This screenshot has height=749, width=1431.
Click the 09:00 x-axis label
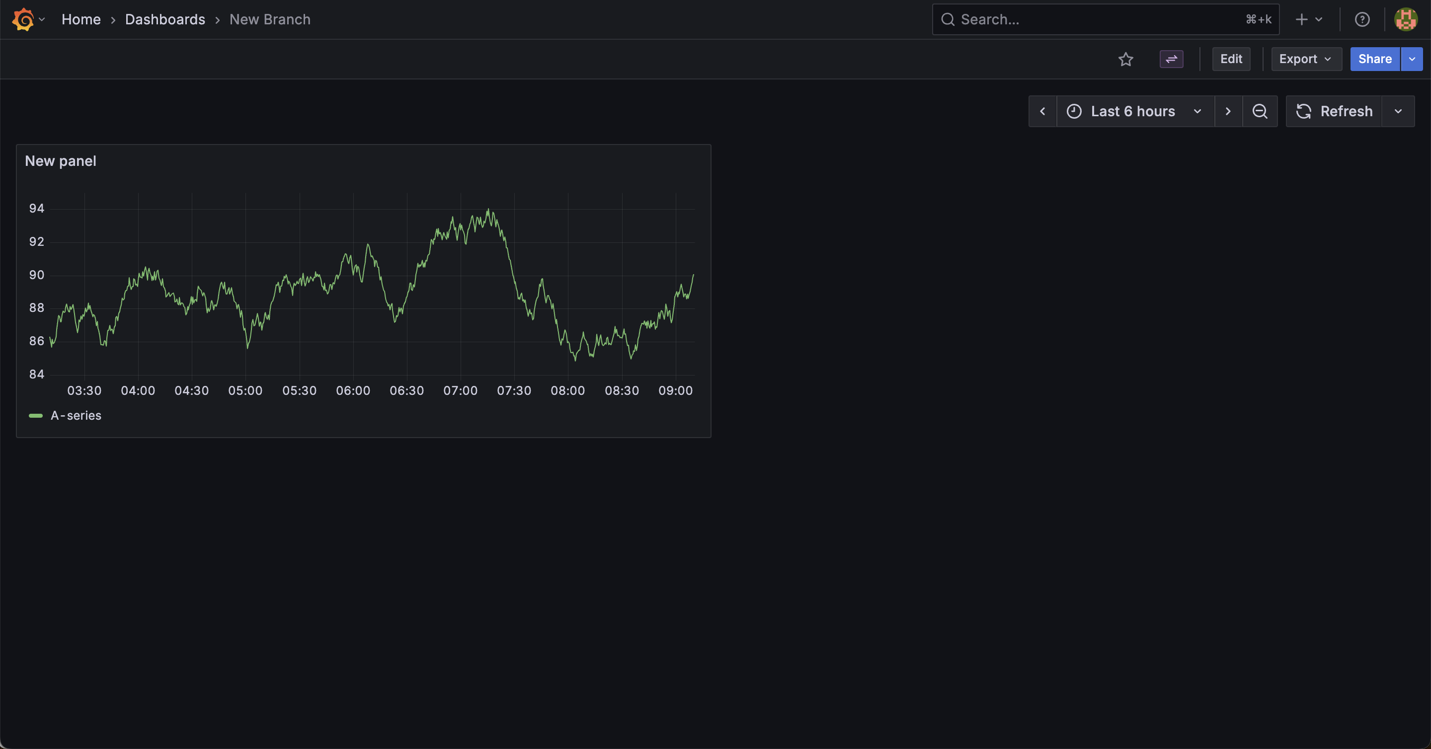tap(676, 390)
